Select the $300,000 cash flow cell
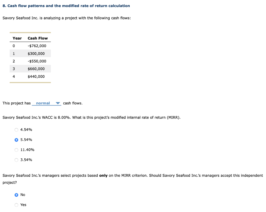 pyautogui.click(x=36, y=53)
